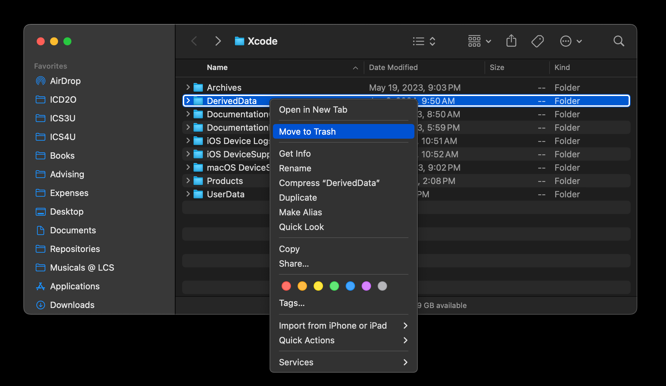
Task: Click the Share toolbar icon
Action: pos(511,41)
